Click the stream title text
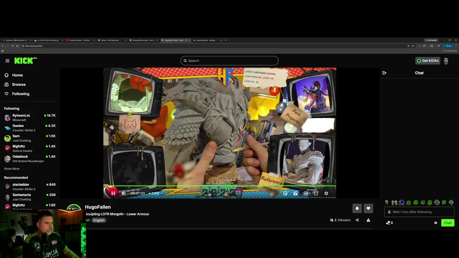The height and width of the screenshot is (258, 459). tap(117, 214)
